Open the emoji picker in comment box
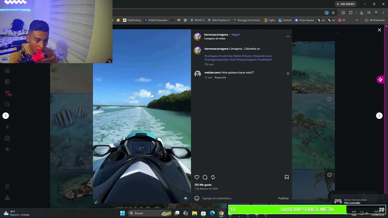This screenshot has height=218, width=388. 197,198
